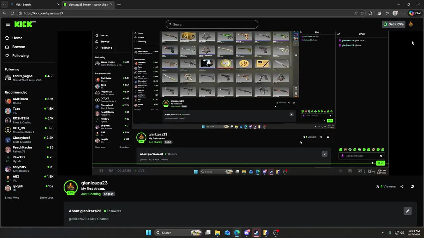Collapse recommendations with Show Less
The image size is (424, 238).
(x=46, y=198)
